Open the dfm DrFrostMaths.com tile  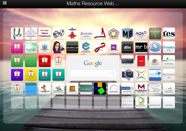(127, 47)
